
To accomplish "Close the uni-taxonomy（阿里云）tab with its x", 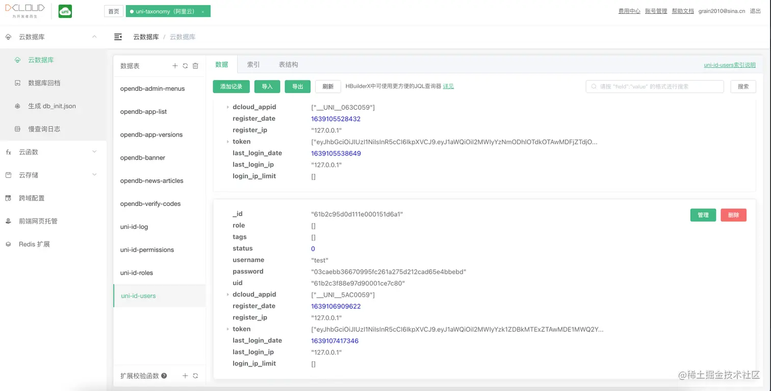I will pyautogui.click(x=203, y=11).
